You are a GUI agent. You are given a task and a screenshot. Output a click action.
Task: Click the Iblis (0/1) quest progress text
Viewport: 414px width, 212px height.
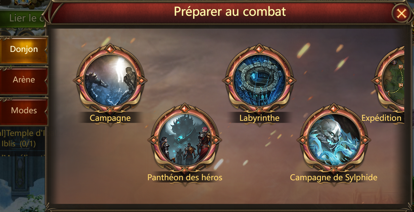click(19, 144)
